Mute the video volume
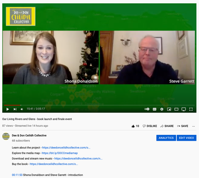The height and width of the screenshot is (178, 199). 22,109
